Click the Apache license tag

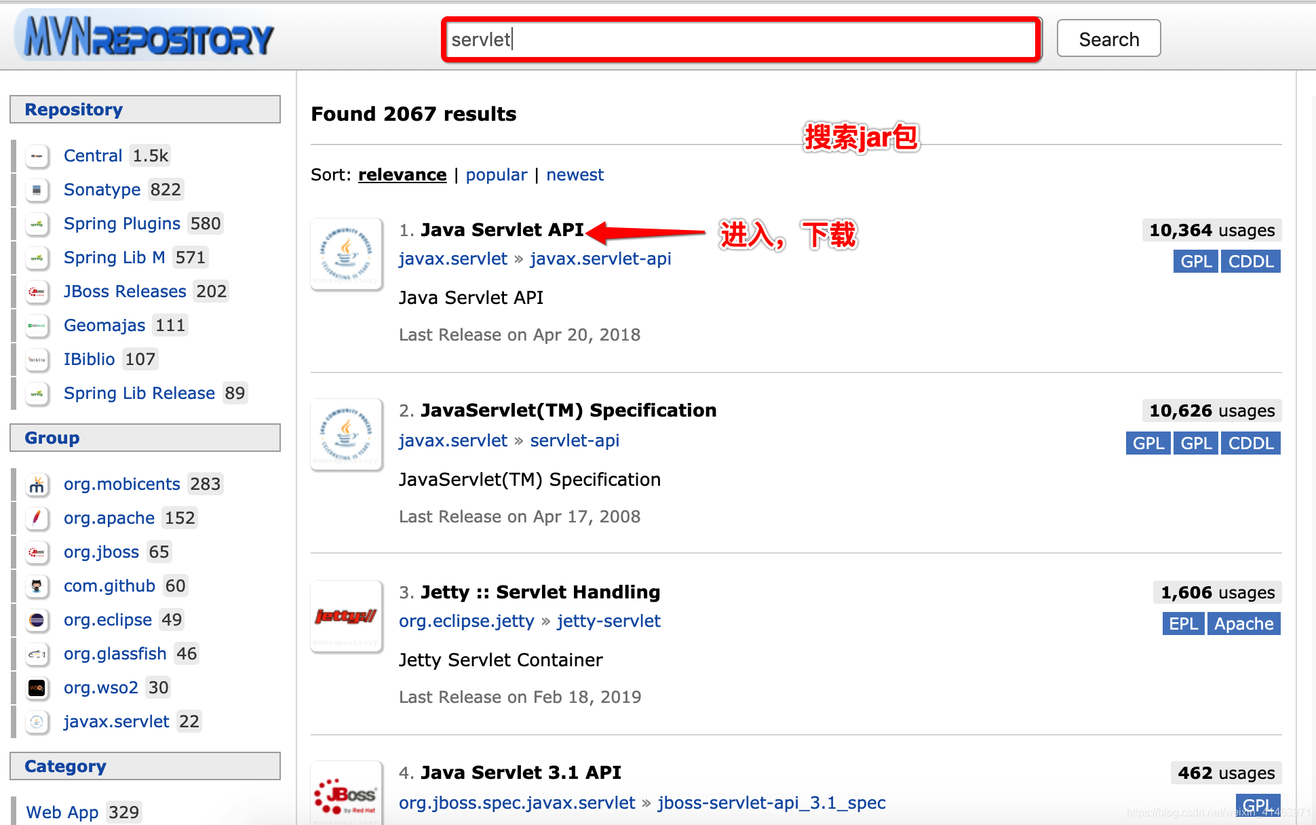pyautogui.click(x=1243, y=624)
